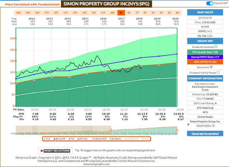Click the 'Simon Property Group, Inc.' row
Image resolution: width=229 pixels, height=167 pixels.
pos(205,122)
